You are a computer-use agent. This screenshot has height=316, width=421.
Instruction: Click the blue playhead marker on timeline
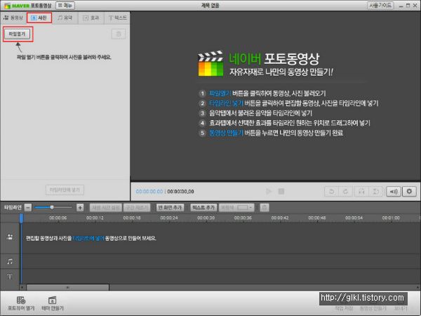(x=22, y=218)
